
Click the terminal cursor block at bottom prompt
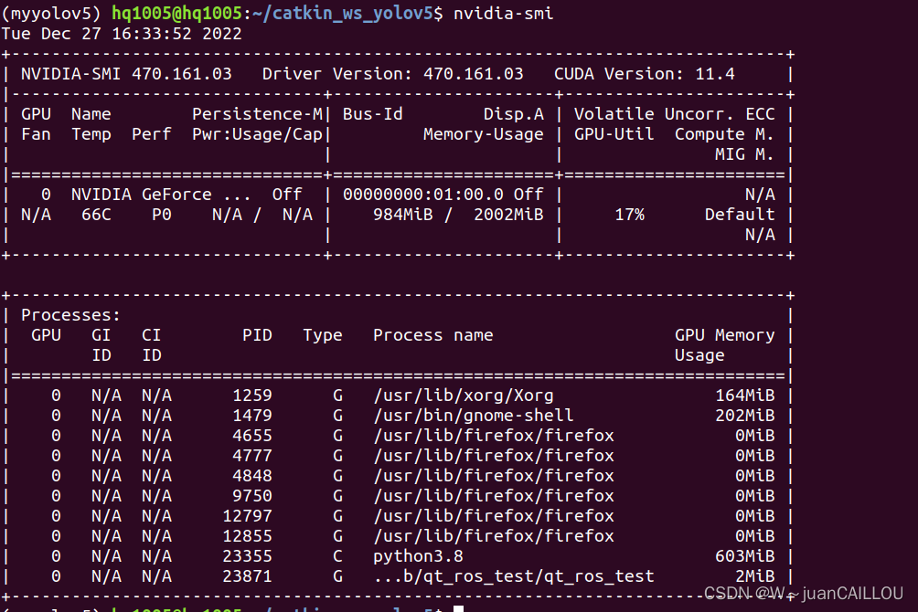click(x=458, y=609)
